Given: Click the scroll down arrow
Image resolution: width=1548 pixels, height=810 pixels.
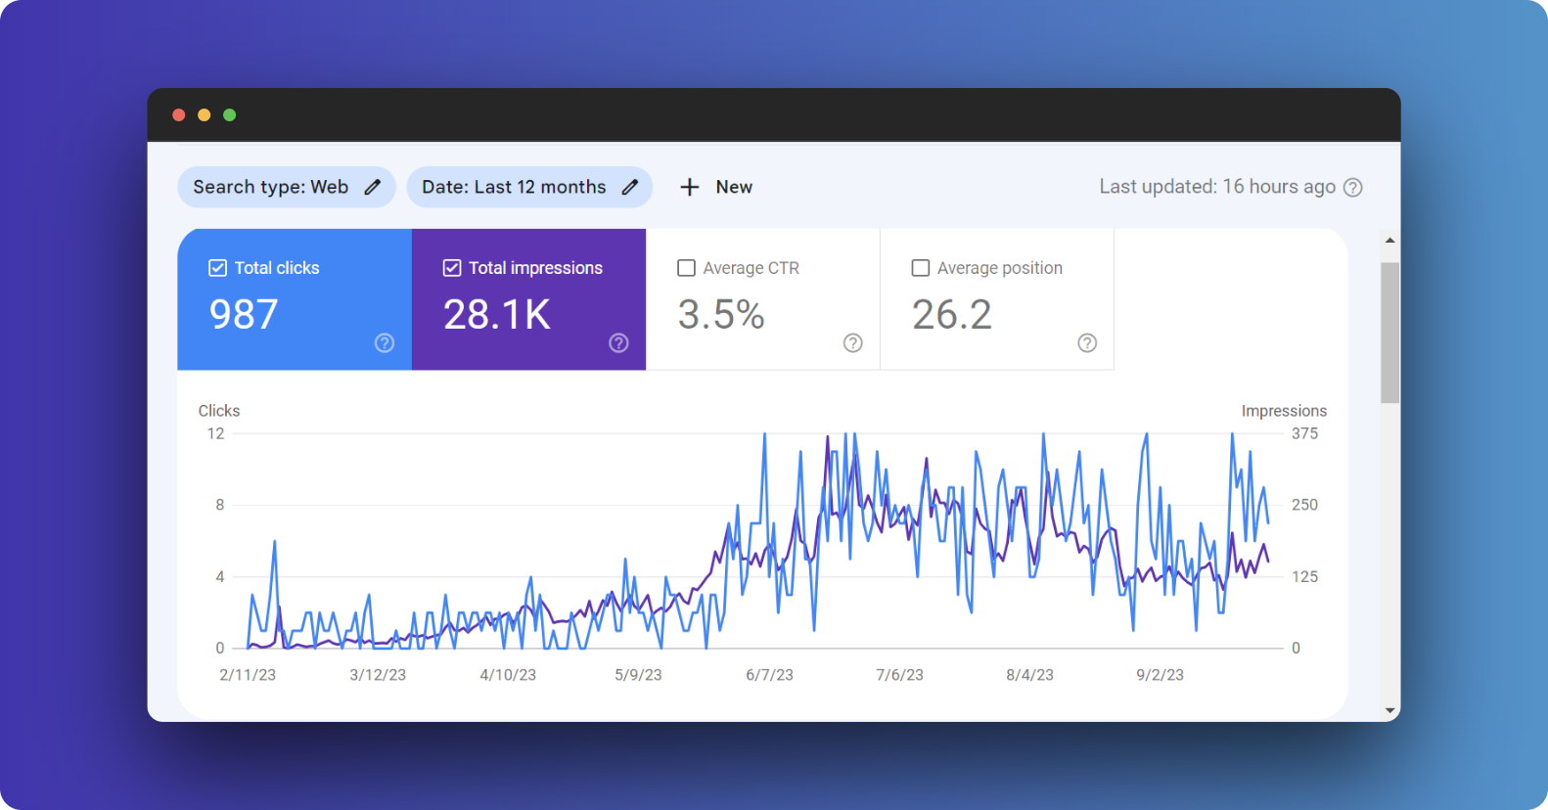Looking at the screenshot, I should pos(1389,710).
